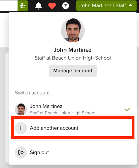Click Staff at Beach Union High School subtitle
The width and height of the screenshot is (139, 168).
73,58
